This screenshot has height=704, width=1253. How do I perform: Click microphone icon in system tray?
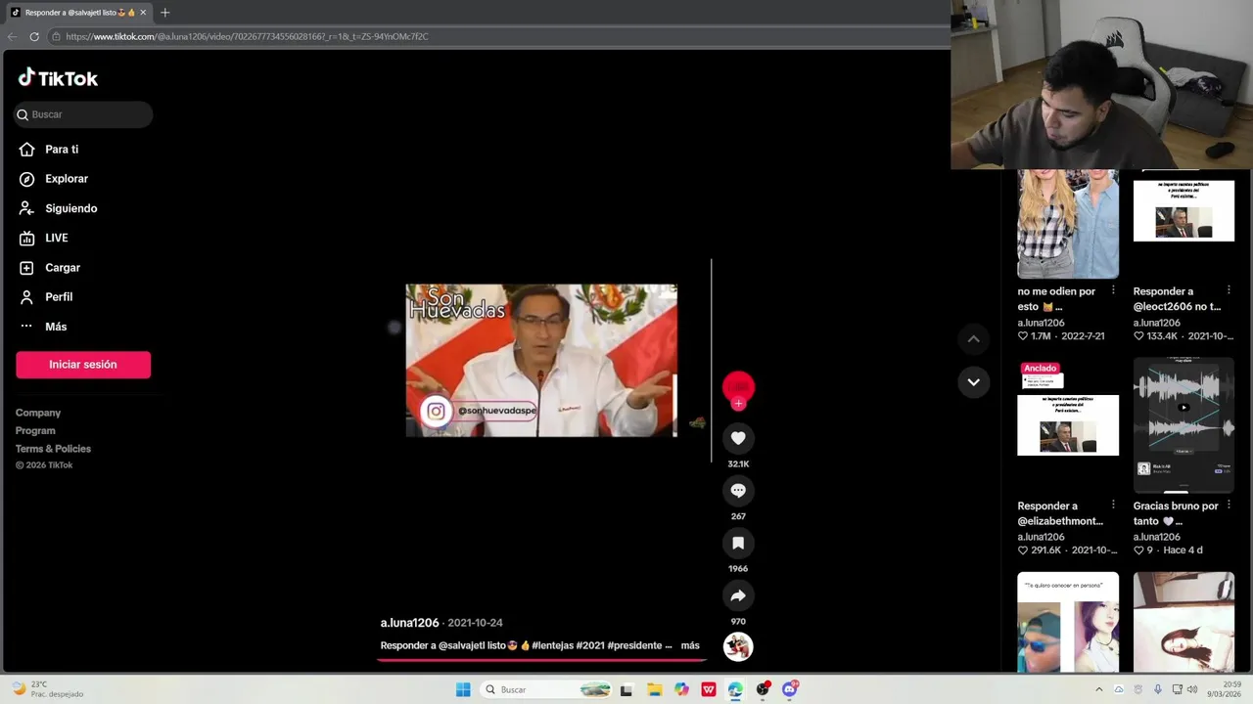(x=1158, y=689)
